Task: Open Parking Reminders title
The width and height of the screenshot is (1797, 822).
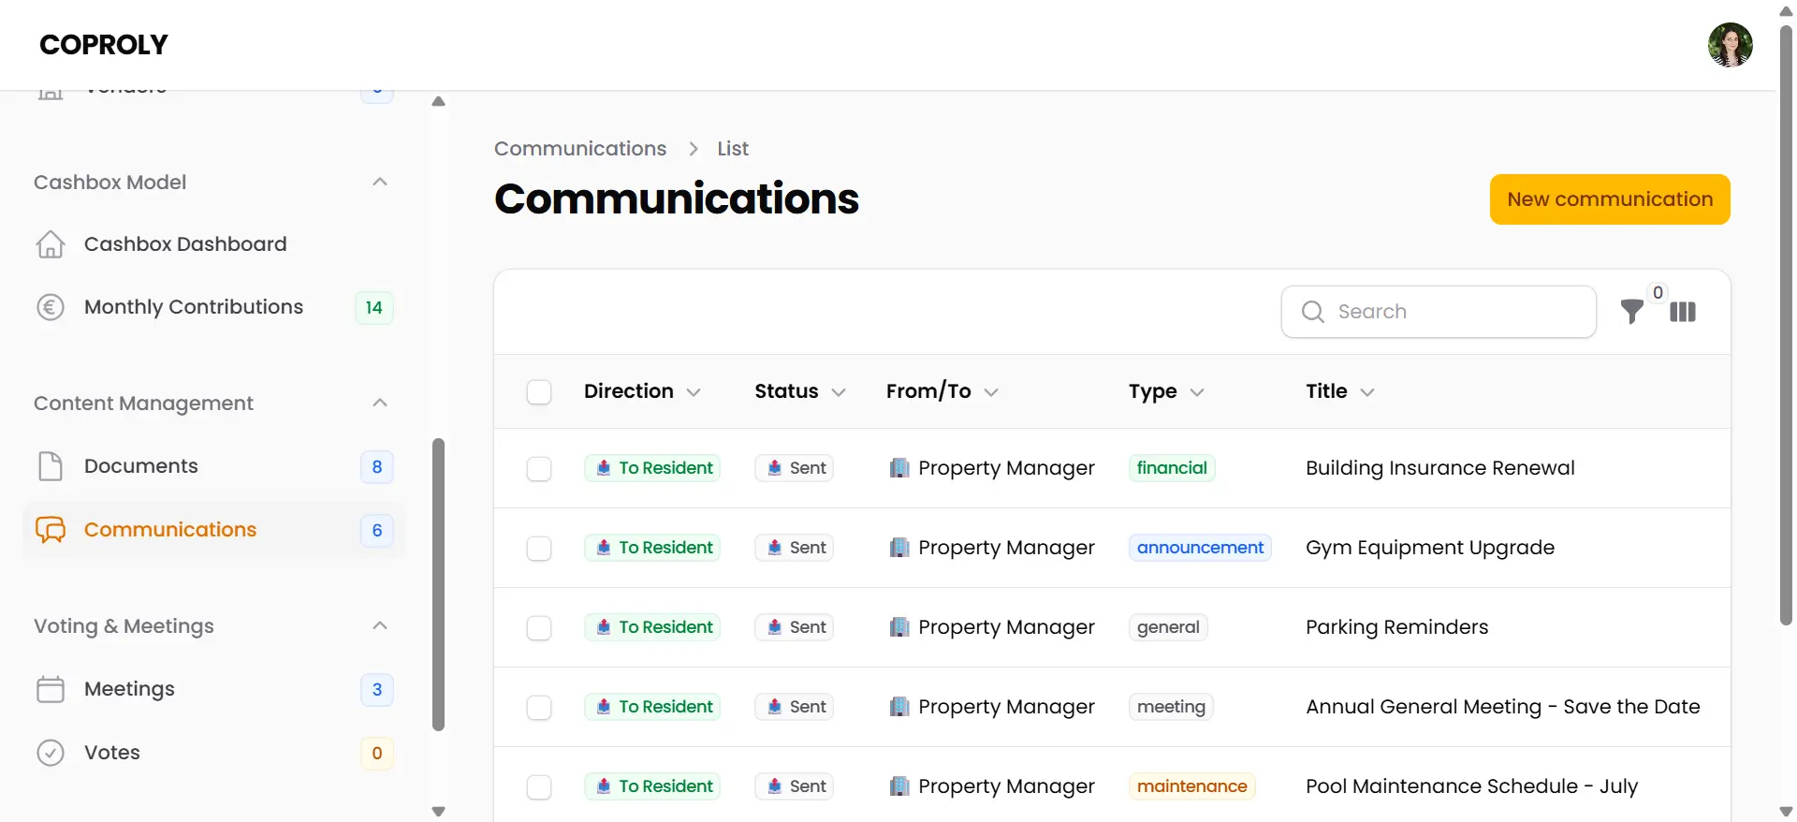Action: [1396, 627]
